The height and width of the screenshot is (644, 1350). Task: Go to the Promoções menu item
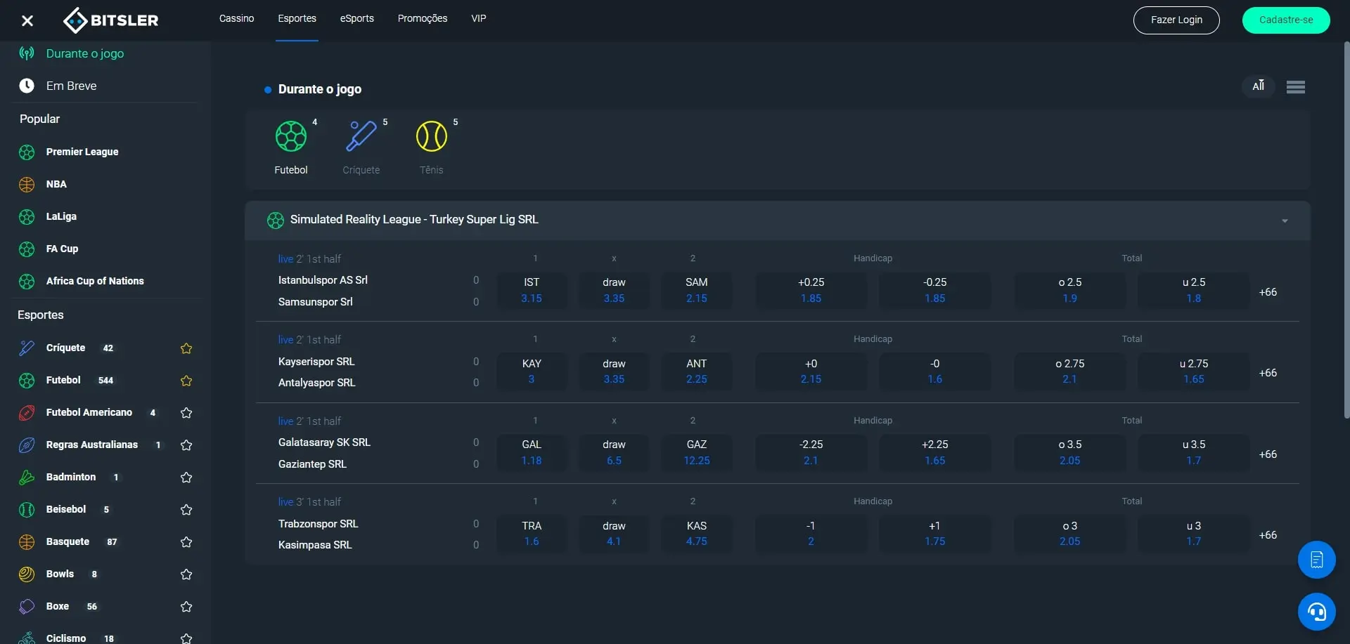tap(422, 19)
